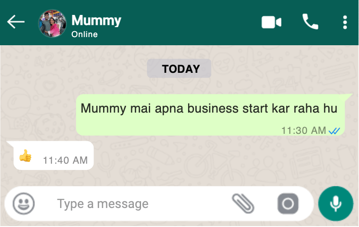
Task: Click the Online status text
Action: [x=85, y=34]
